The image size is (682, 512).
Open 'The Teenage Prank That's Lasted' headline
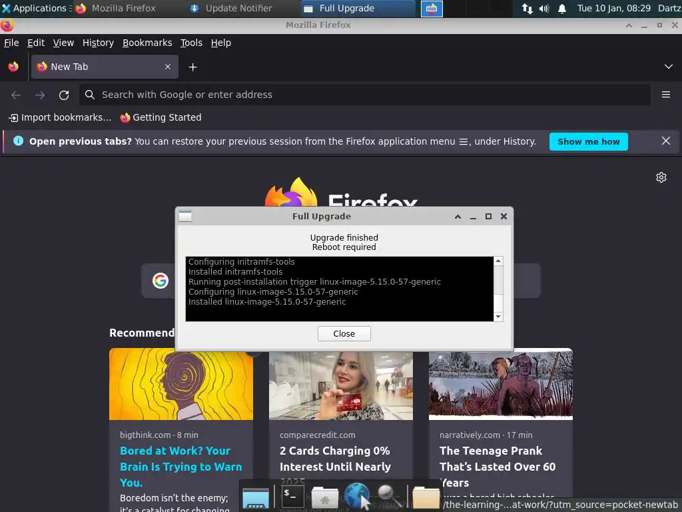coord(498,466)
